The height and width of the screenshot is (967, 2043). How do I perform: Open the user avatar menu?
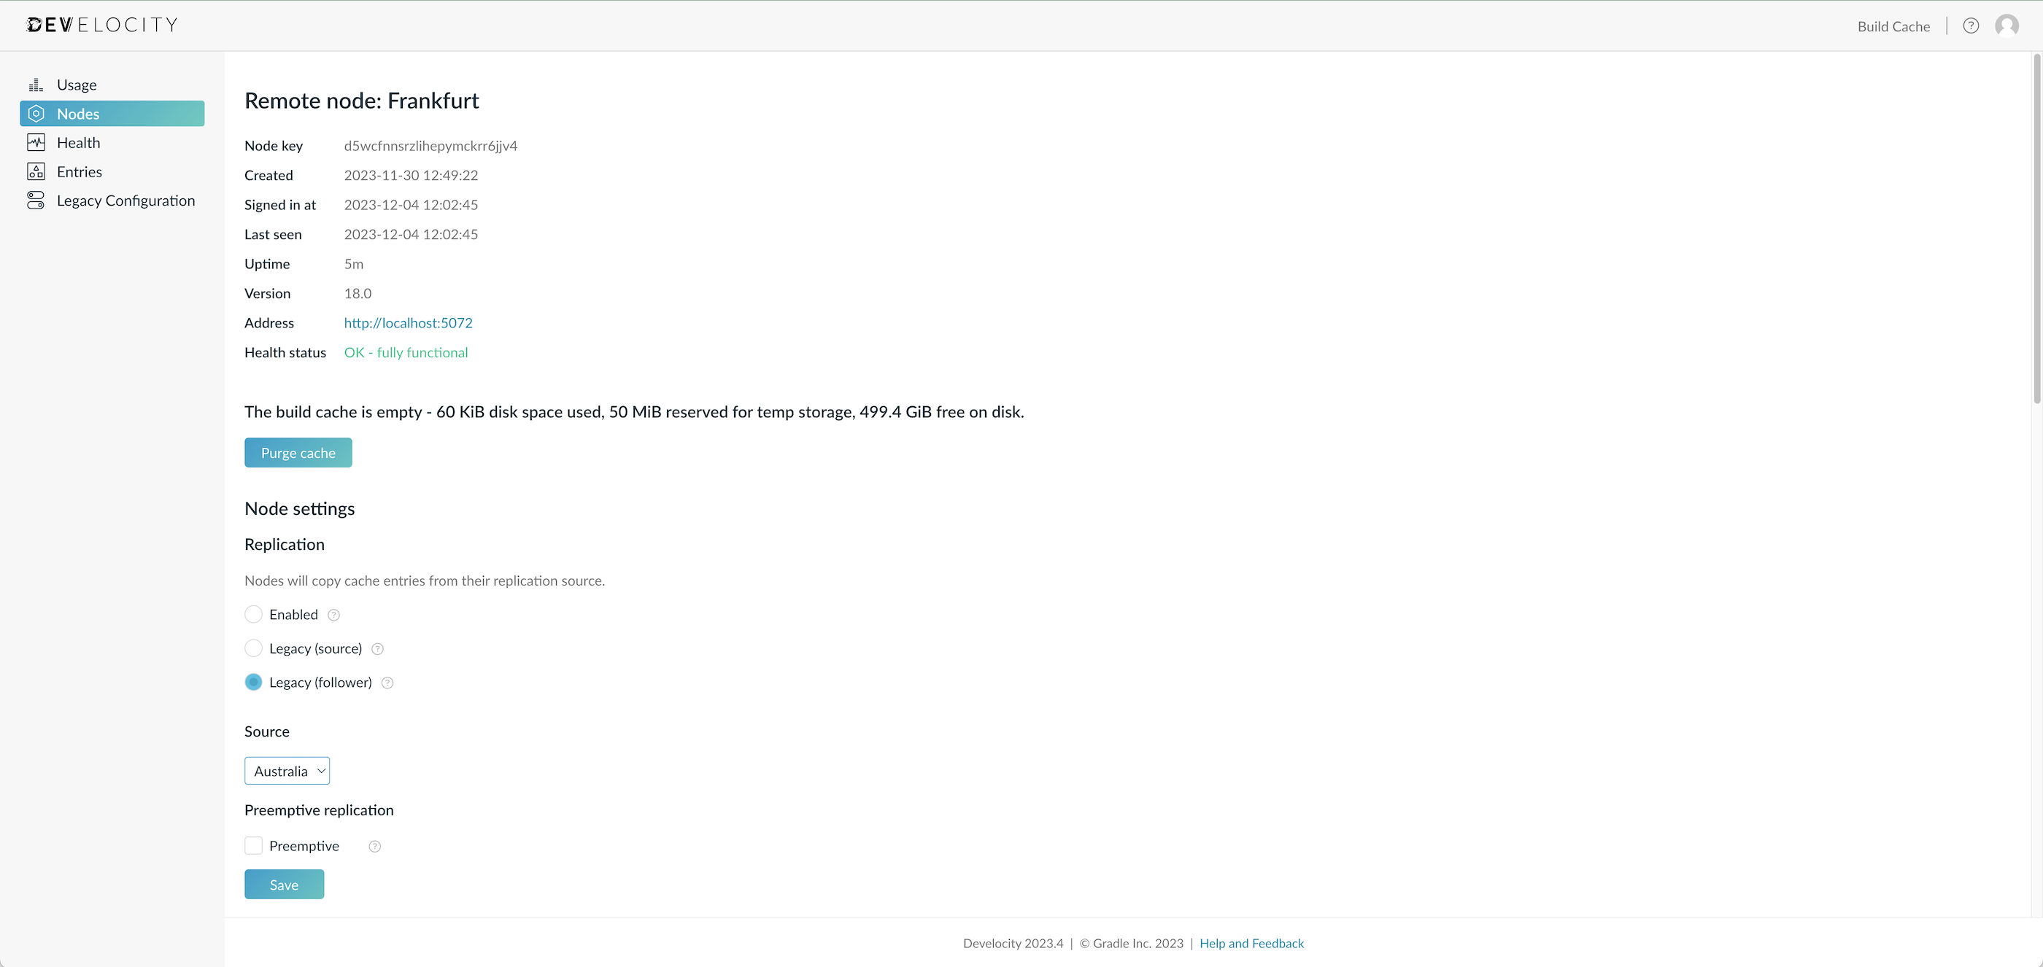click(2007, 26)
